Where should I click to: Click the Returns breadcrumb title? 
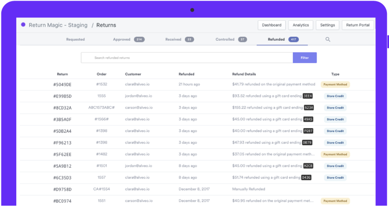point(106,25)
